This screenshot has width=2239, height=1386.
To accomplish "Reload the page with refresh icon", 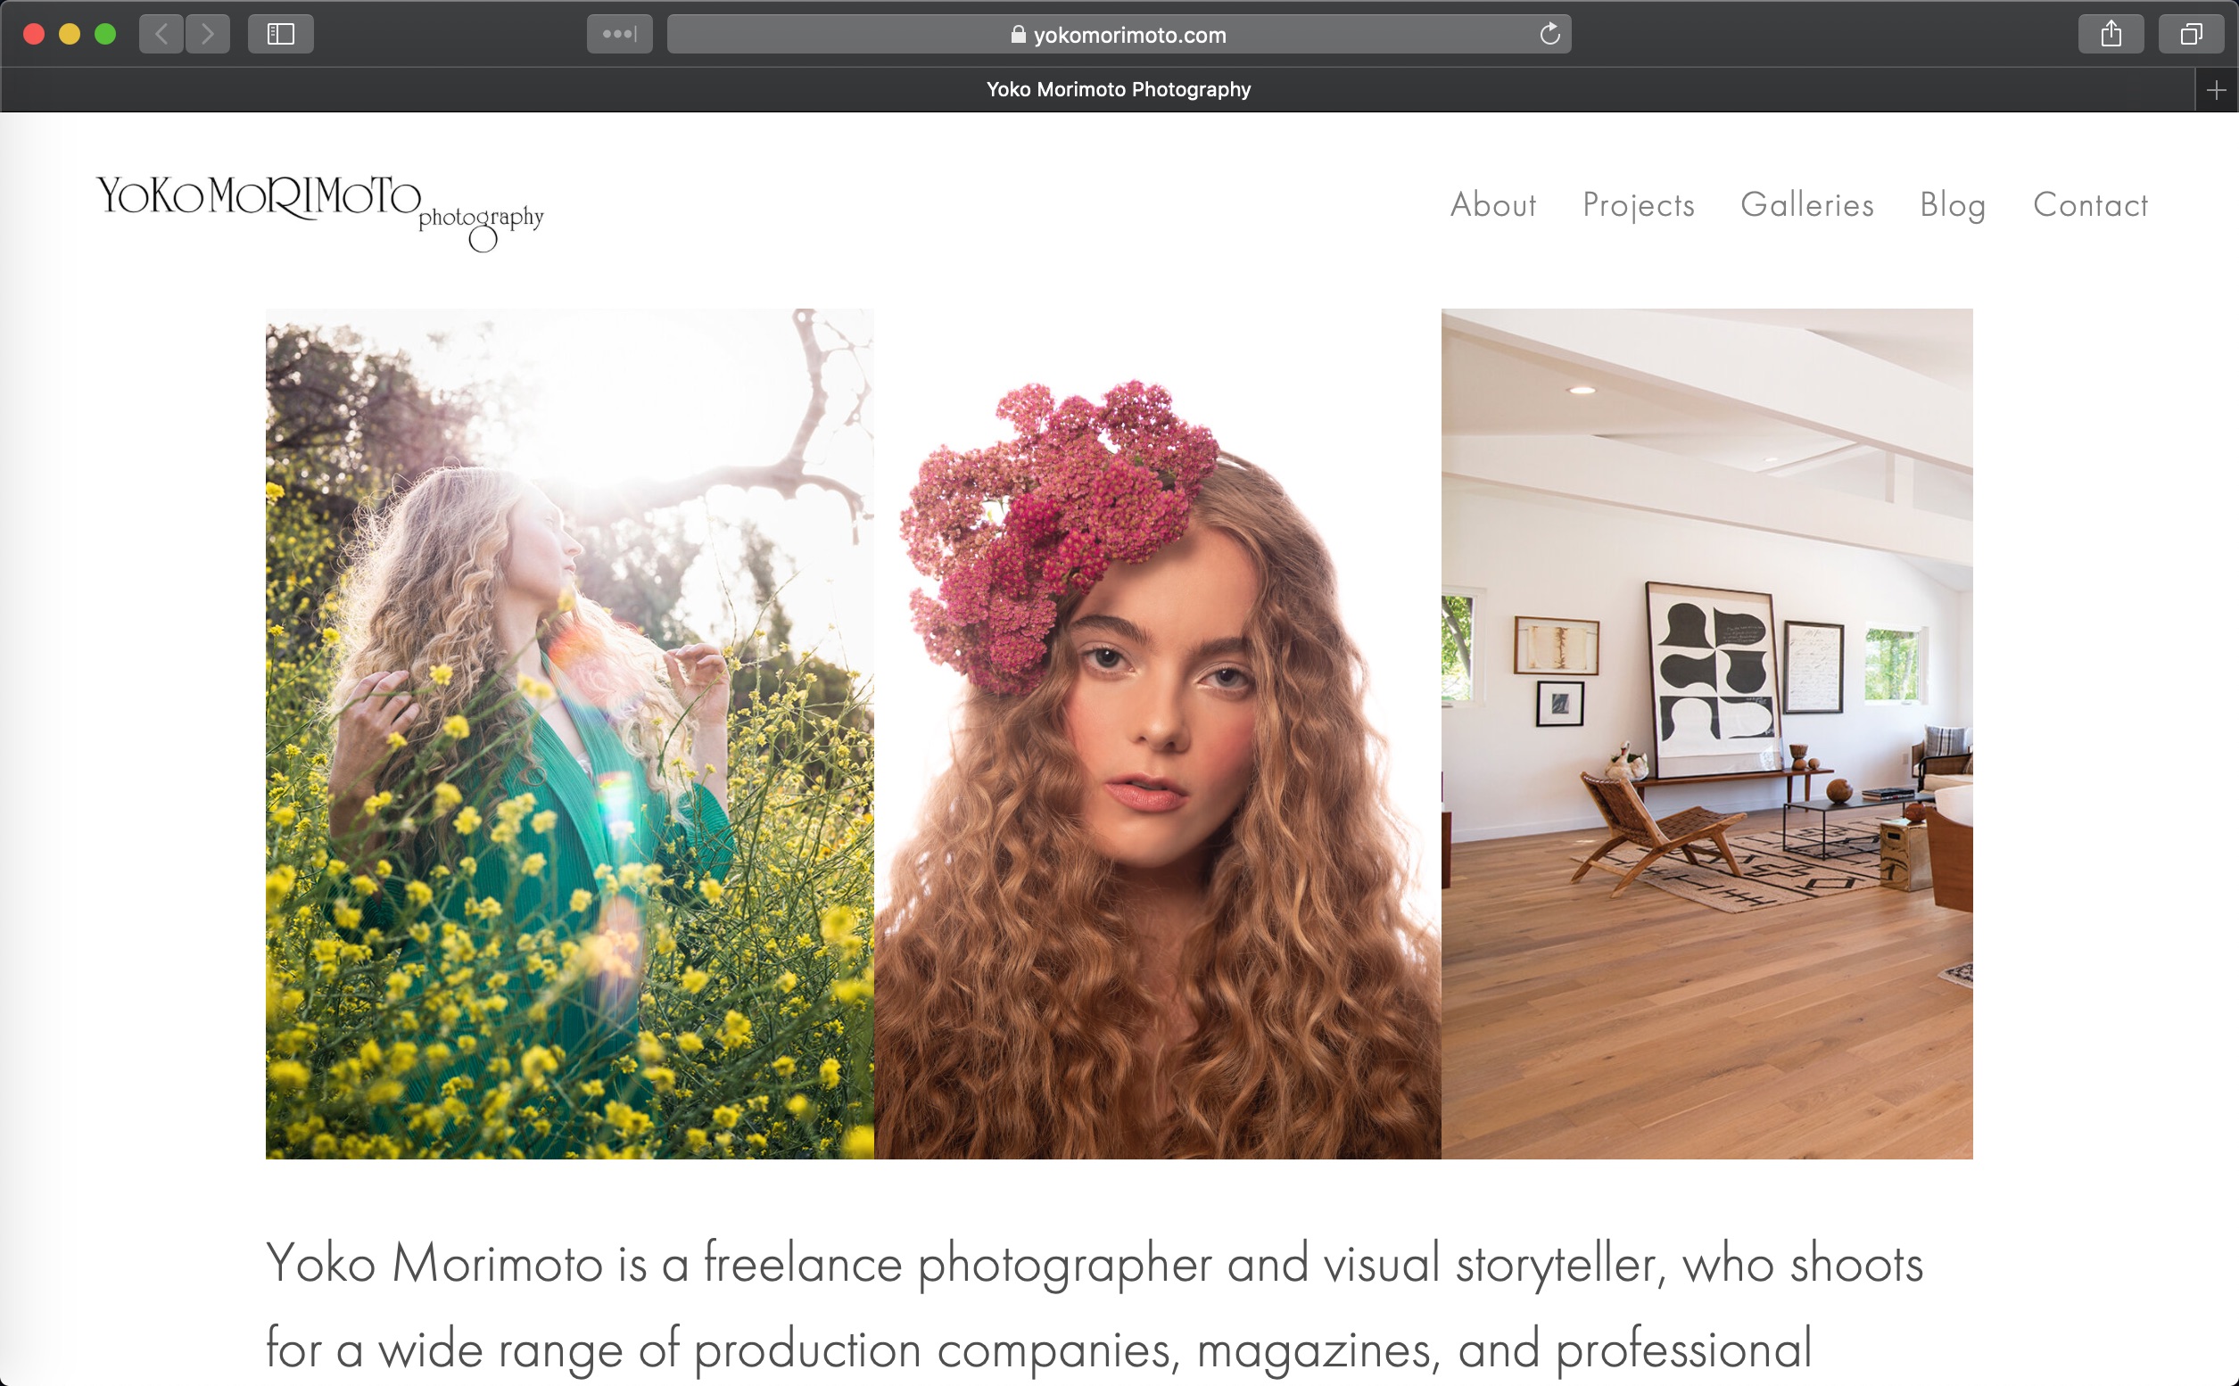I will 1549,35.
